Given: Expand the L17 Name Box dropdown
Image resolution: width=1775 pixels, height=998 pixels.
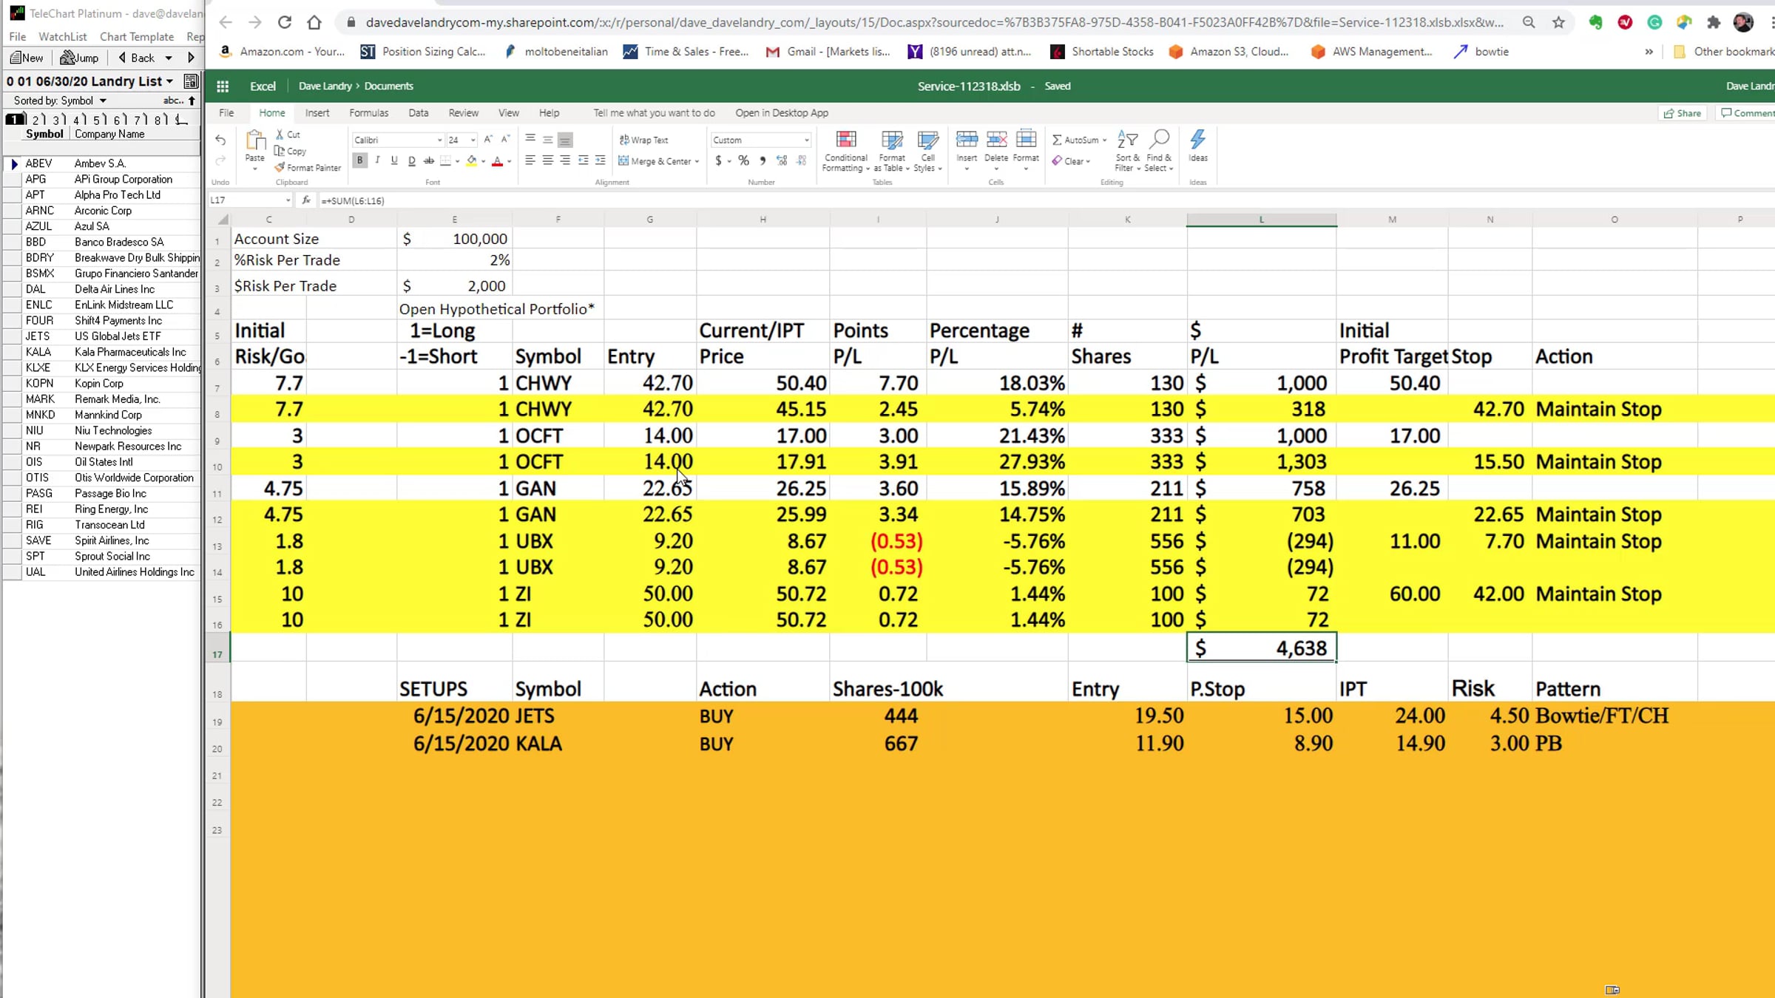Looking at the screenshot, I should pyautogui.click(x=288, y=200).
